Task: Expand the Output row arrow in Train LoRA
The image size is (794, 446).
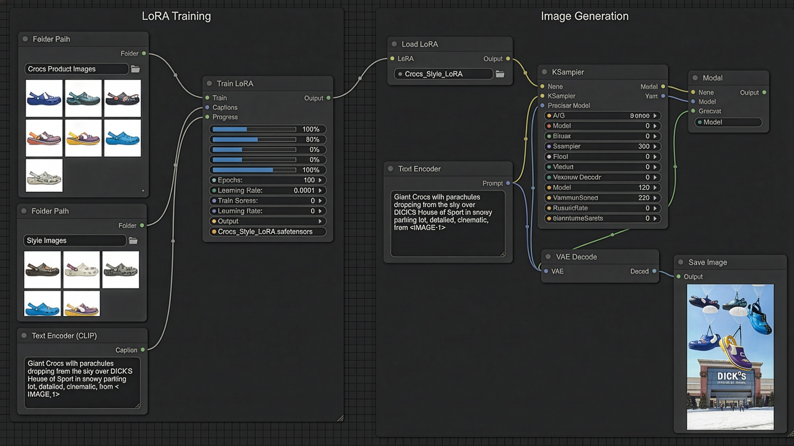Action: pos(320,221)
